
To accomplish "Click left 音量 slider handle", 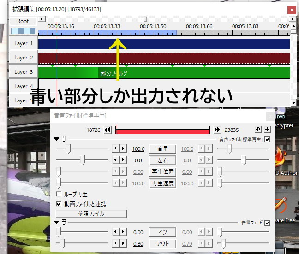I will coord(68,148).
